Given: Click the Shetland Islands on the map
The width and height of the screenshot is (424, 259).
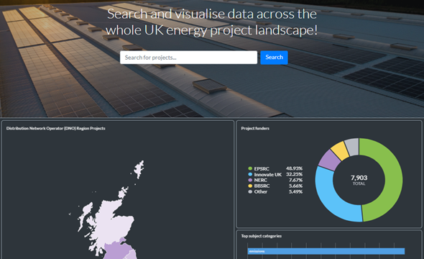Looking at the screenshot, I should pos(139,169).
